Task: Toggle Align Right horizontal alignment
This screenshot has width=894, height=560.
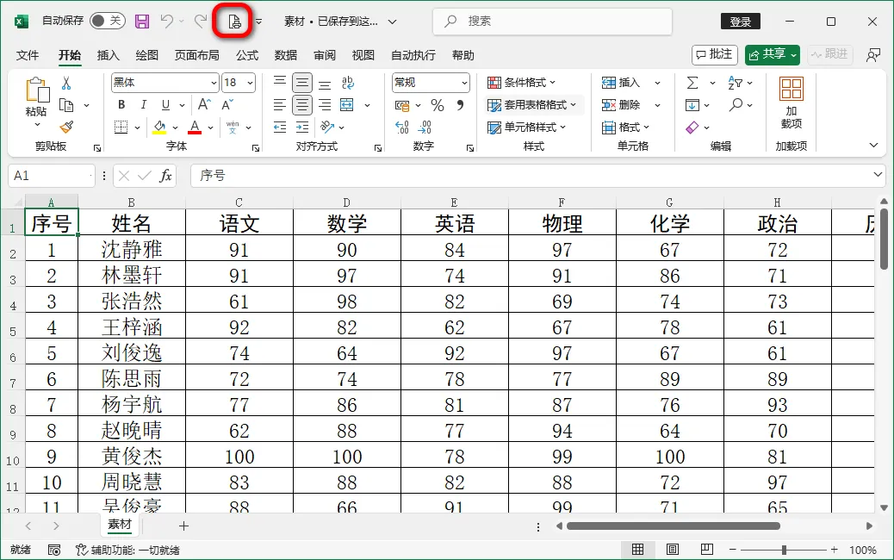Action: pos(325,105)
